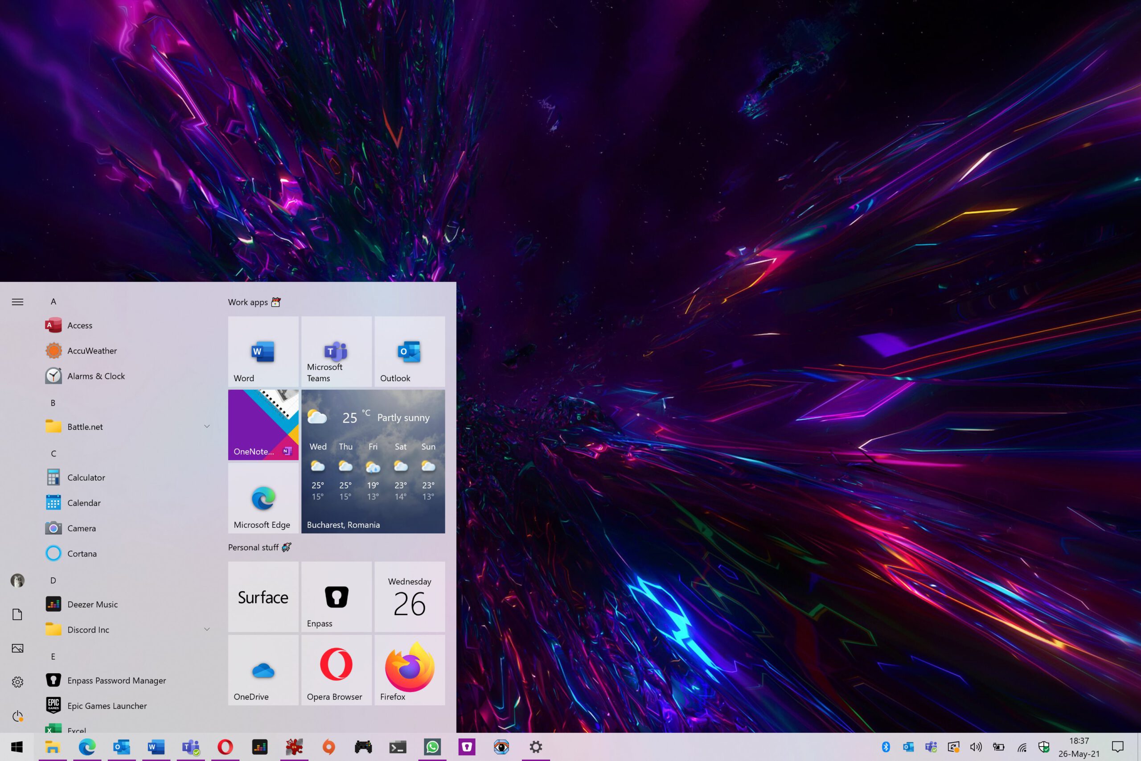
Task: Open the battery status tray icon
Action: (x=998, y=747)
